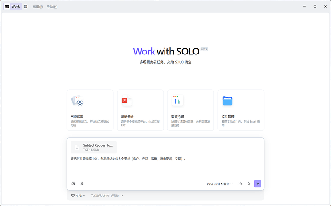331x206 pixels.
Task: Expand the 选择文件夹 (可选) dropdown
Action: click(x=107, y=195)
